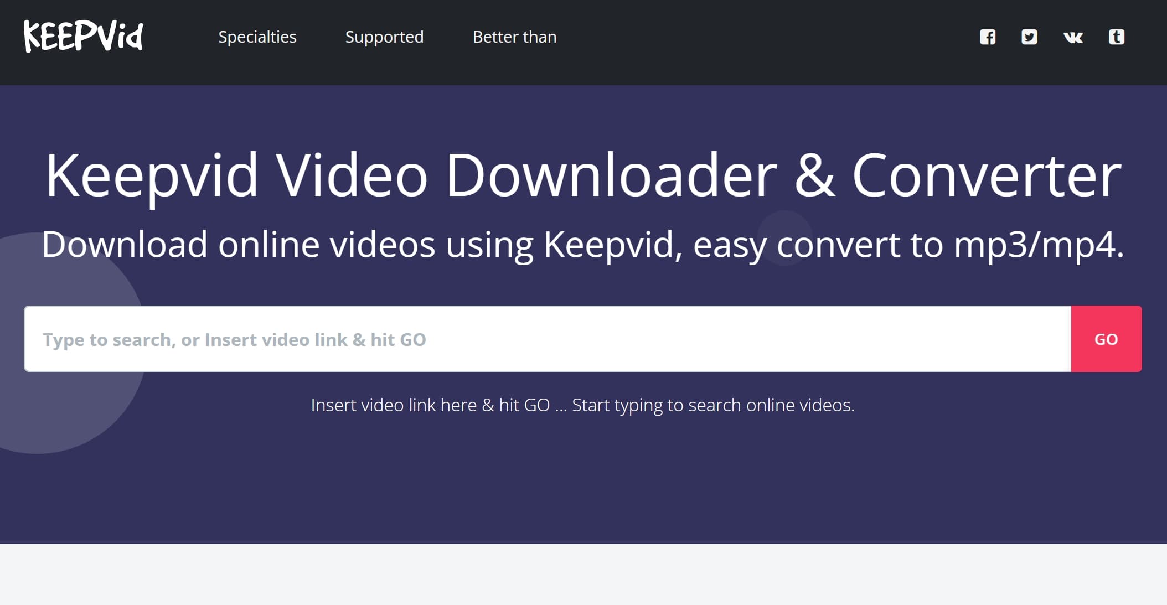This screenshot has height=605, width=1167.
Task: Click the Specialties navigation link
Action: (x=256, y=35)
